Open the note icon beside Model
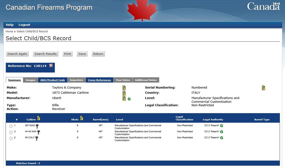Viewport: 285px width, 168px height. coord(124,93)
